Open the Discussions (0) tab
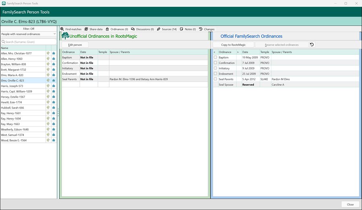Viewport: 362px width, 210px height. 142,29
